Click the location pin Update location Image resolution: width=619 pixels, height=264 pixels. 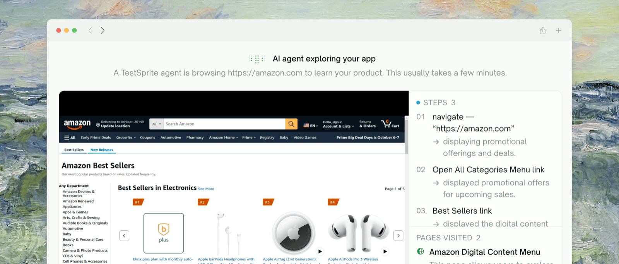120,124
